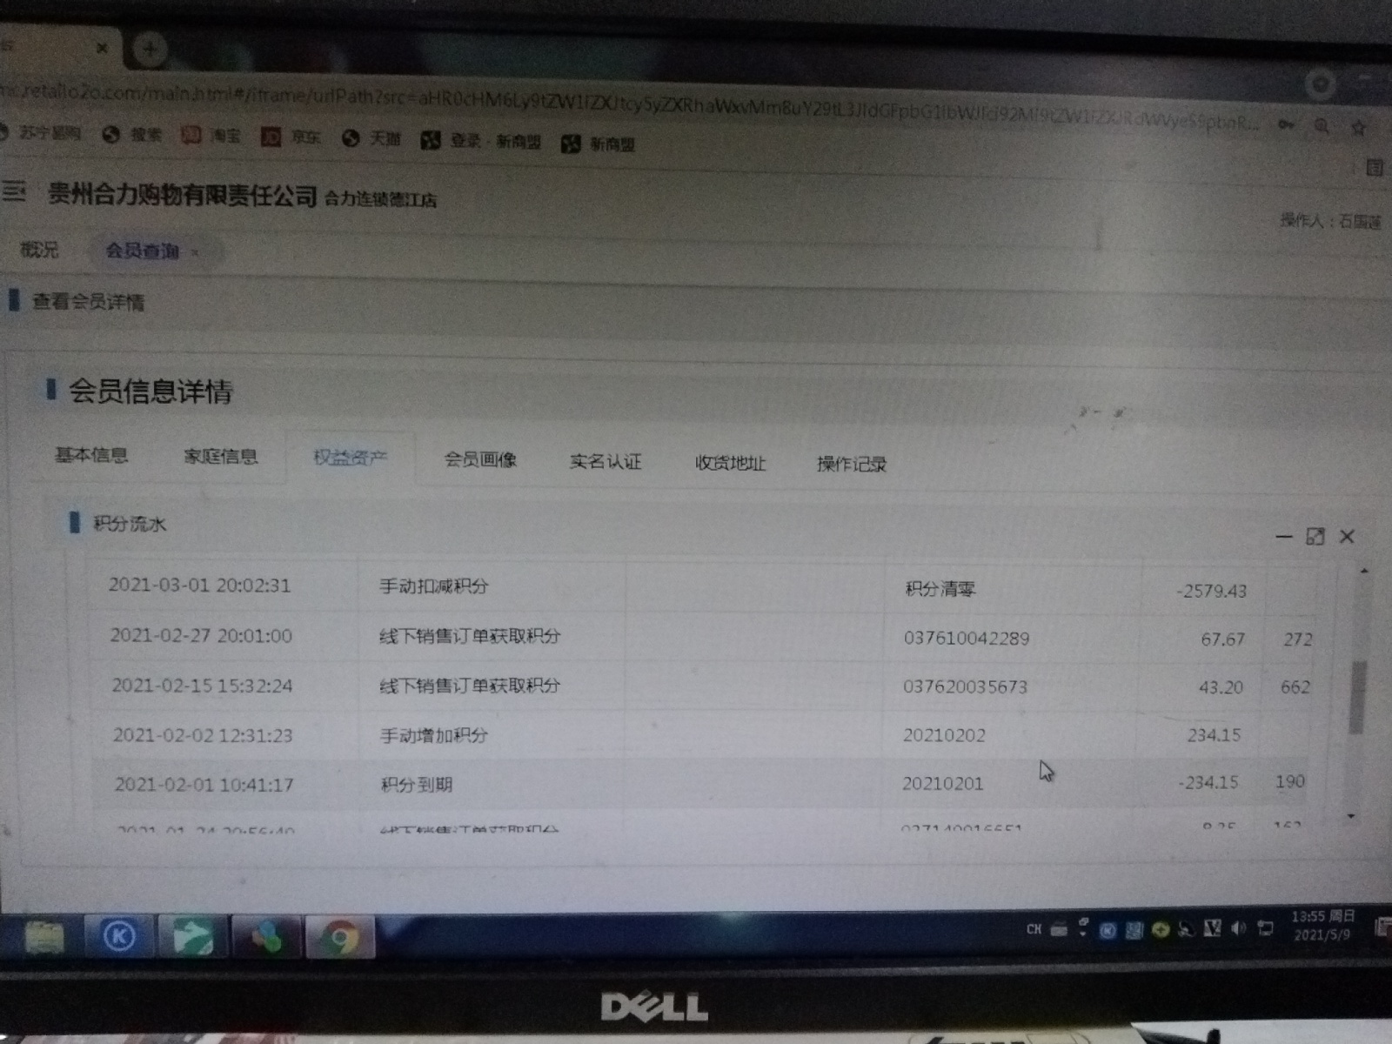
Task: Maximize the 积分流水 panel
Action: 1315,537
